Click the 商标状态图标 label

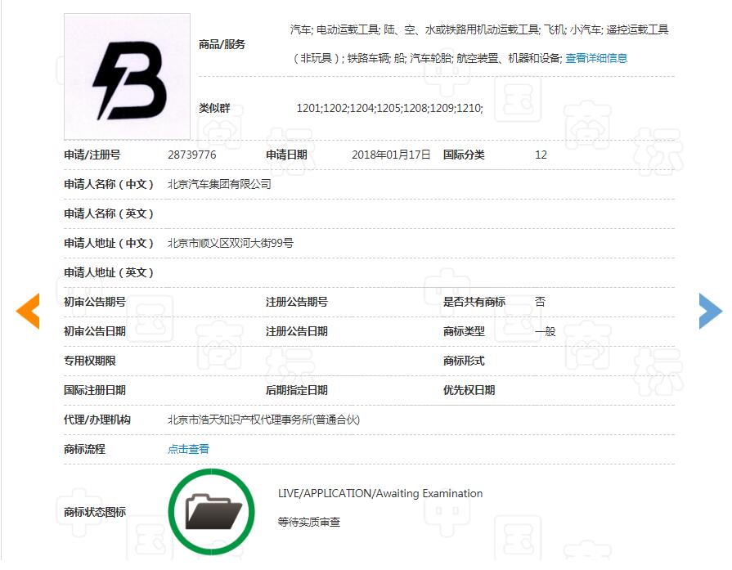pos(95,513)
